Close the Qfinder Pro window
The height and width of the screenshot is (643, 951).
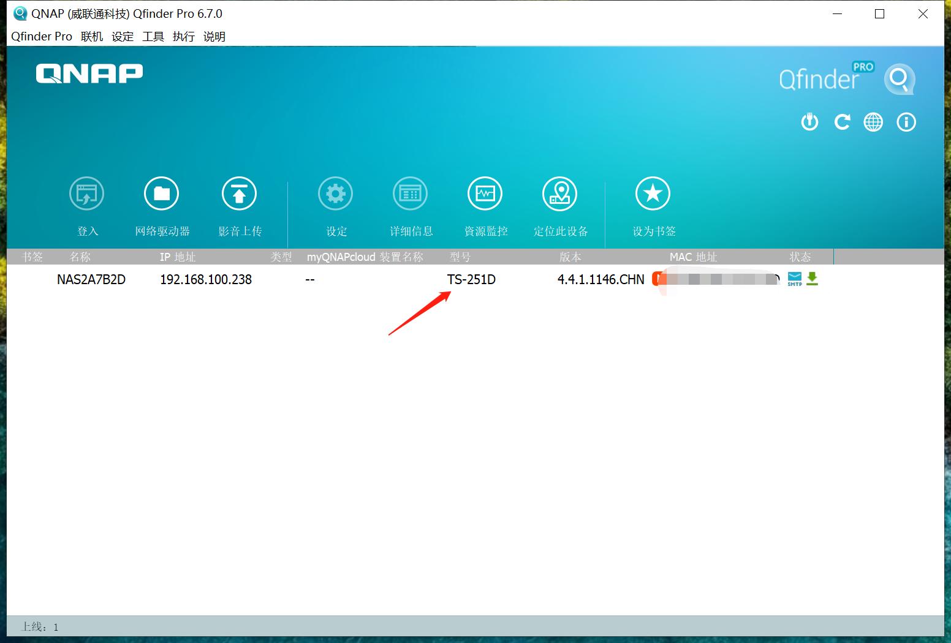tap(923, 14)
